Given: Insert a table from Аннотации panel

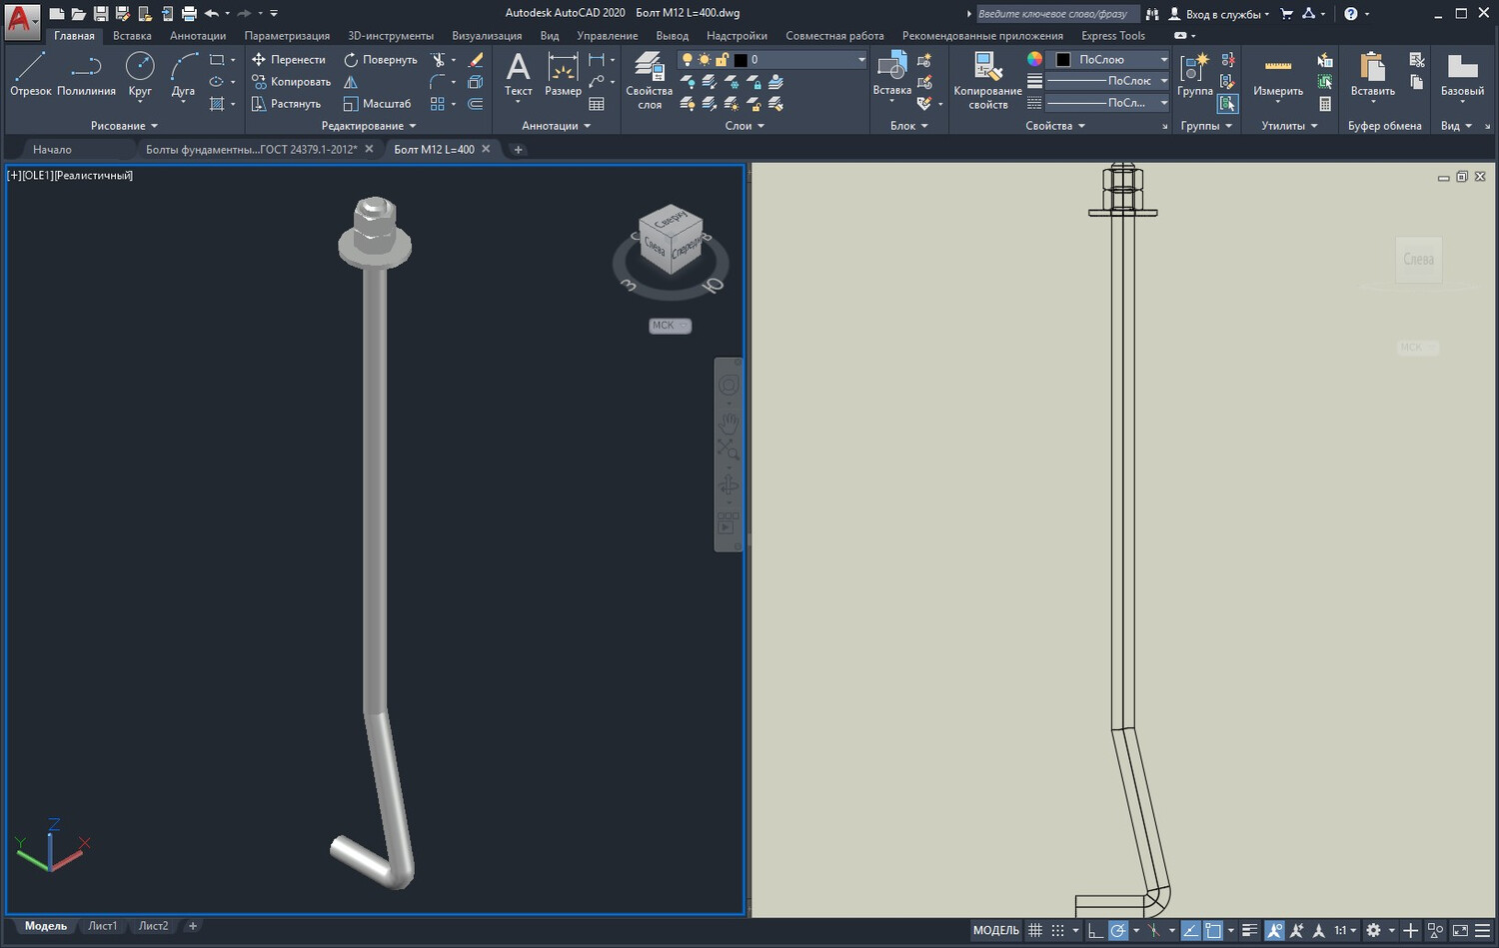Looking at the screenshot, I should tap(597, 104).
